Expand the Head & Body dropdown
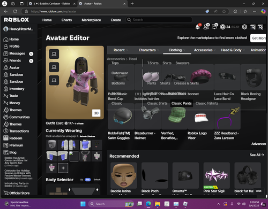Viewport: 268px width, 209px height. 233,50
